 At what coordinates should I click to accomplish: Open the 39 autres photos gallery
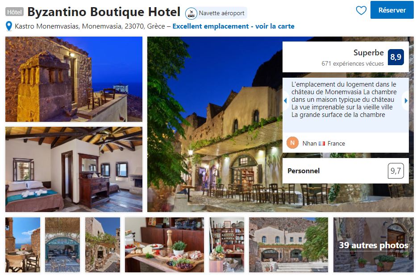(x=373, y=245)
